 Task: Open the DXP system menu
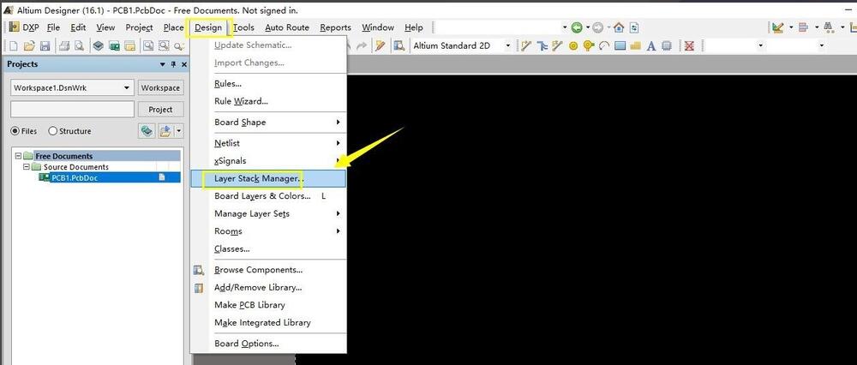23,27
